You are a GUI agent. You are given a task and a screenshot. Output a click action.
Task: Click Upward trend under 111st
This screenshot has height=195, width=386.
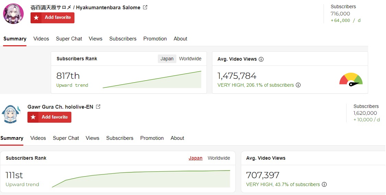(22, 184)
